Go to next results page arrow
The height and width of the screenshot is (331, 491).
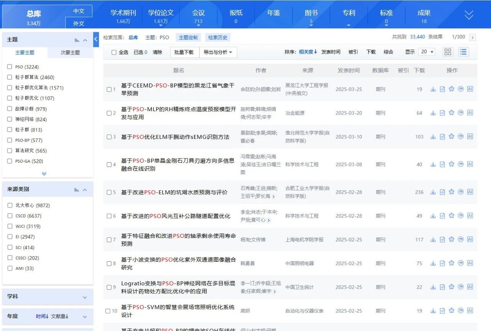pyautogui.click(x=472, y=38)
